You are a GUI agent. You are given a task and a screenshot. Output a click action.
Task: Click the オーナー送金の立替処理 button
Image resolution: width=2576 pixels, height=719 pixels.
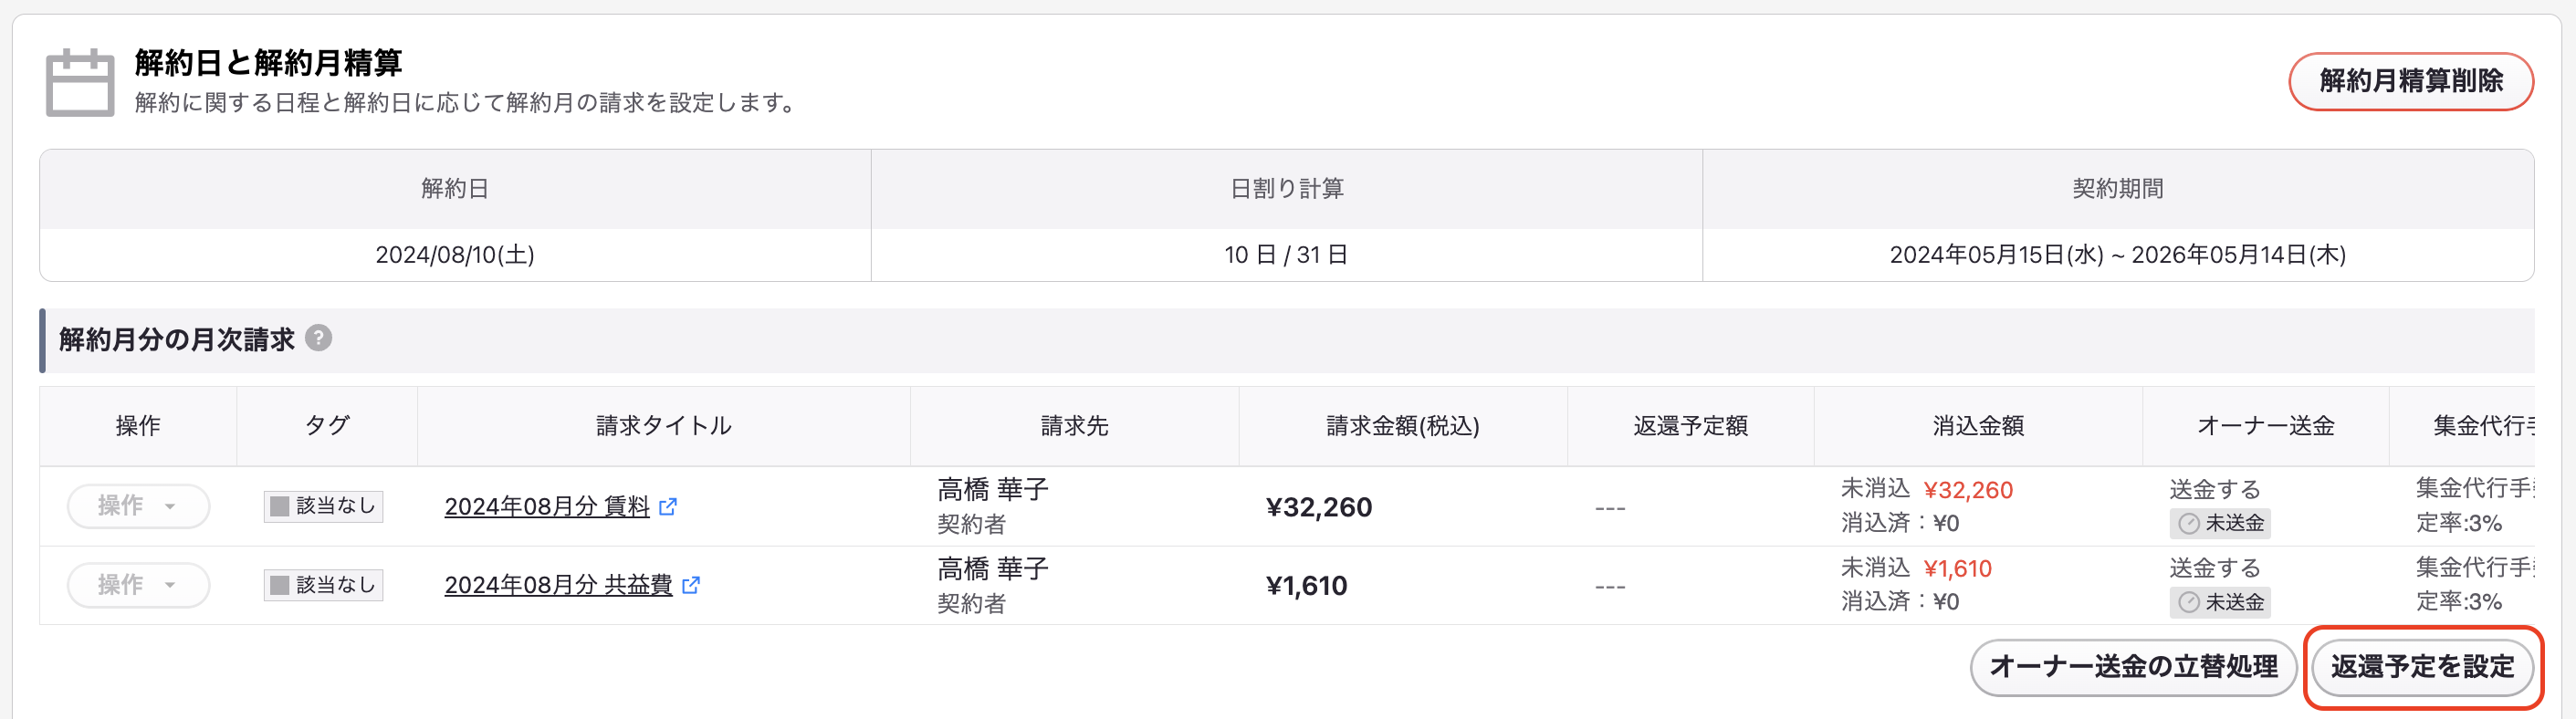(x=2133, y=667)
